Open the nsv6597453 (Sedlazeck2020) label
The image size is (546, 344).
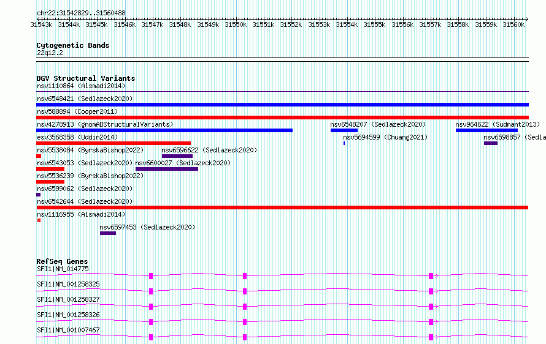pos(147,227)
